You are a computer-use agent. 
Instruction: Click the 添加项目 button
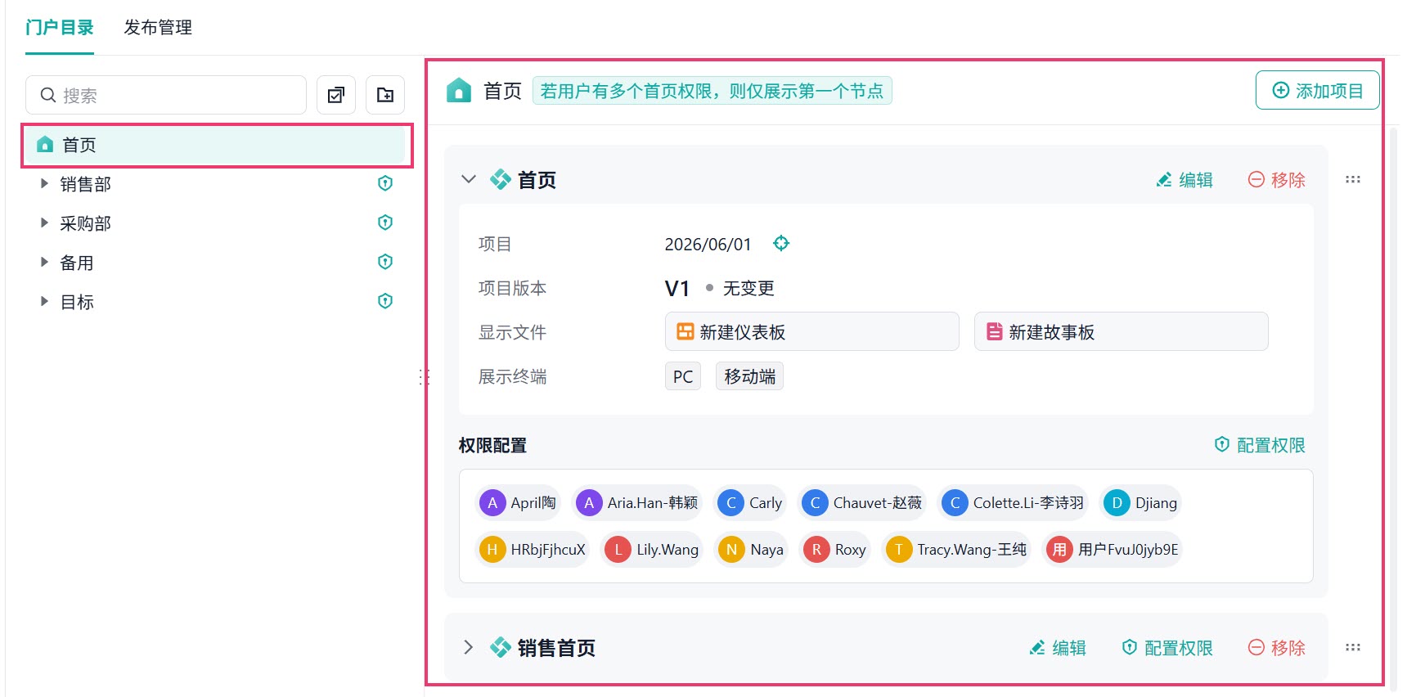pyautogui.click(x=1317, y=90)
